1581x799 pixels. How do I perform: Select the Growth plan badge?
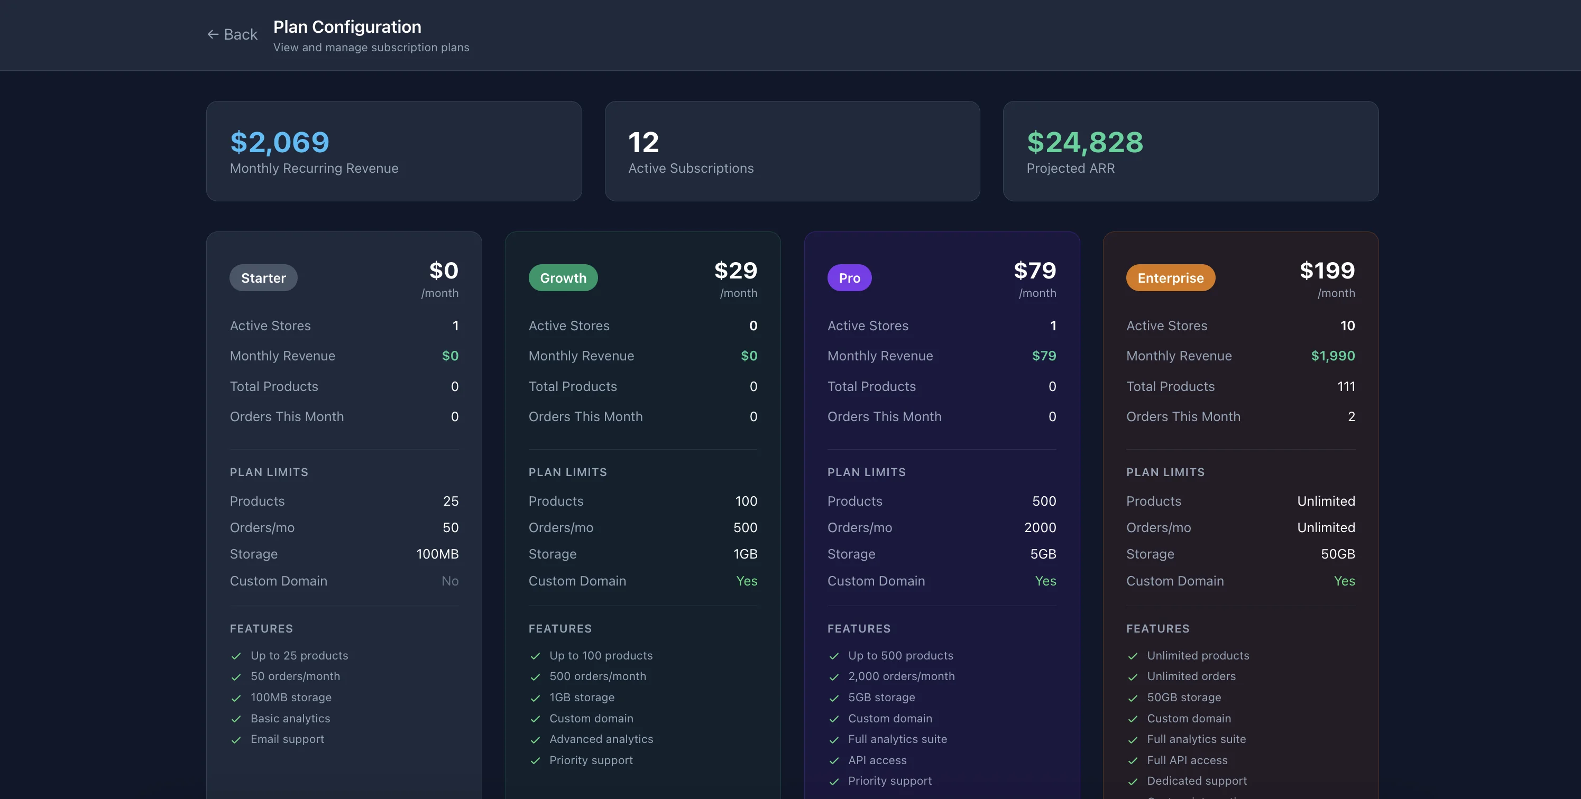(x=563, y=277)
